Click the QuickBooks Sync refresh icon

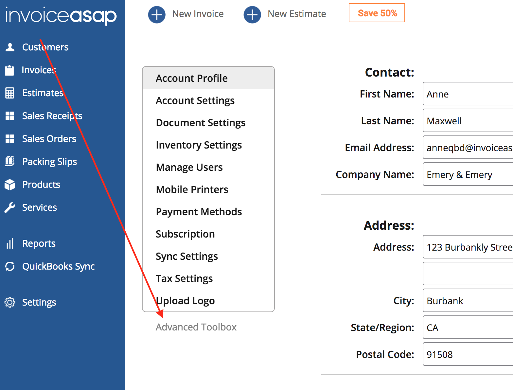point(10,266)
